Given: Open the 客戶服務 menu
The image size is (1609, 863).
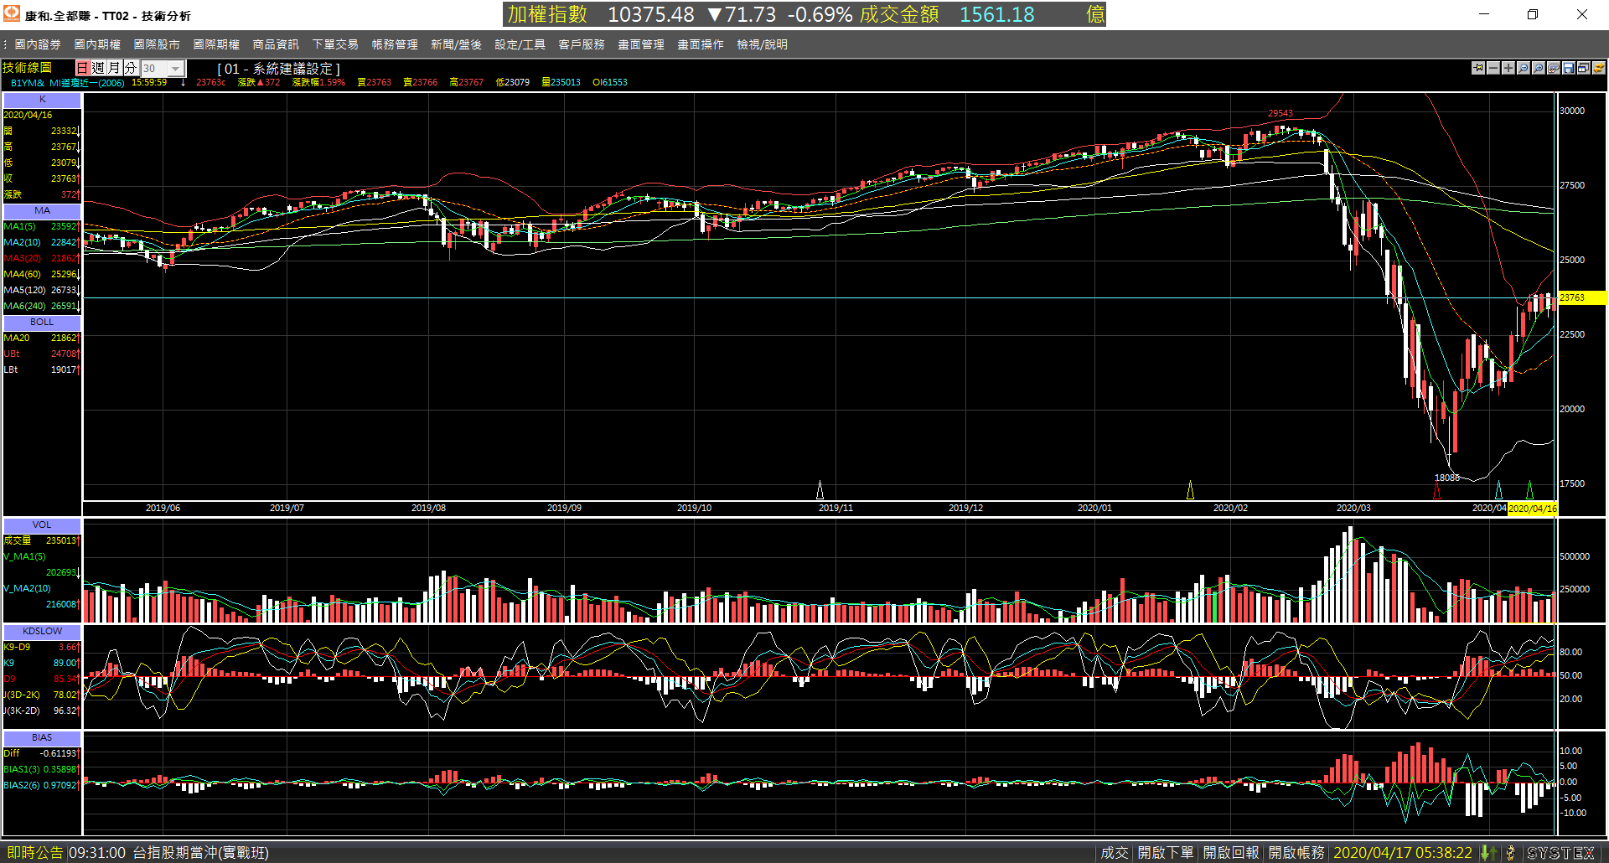Looking at the screenshot, I should tap(582, 44).
